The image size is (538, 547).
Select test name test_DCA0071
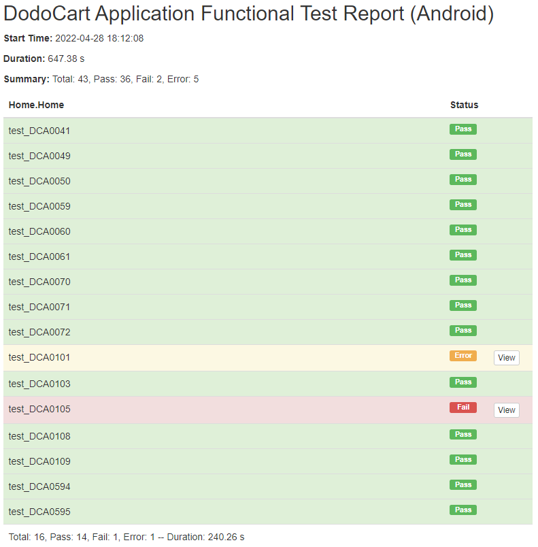[39, 307]
